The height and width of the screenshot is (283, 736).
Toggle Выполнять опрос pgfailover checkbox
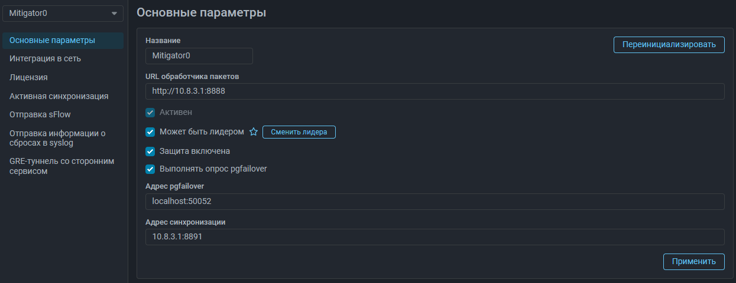[150, 169]
